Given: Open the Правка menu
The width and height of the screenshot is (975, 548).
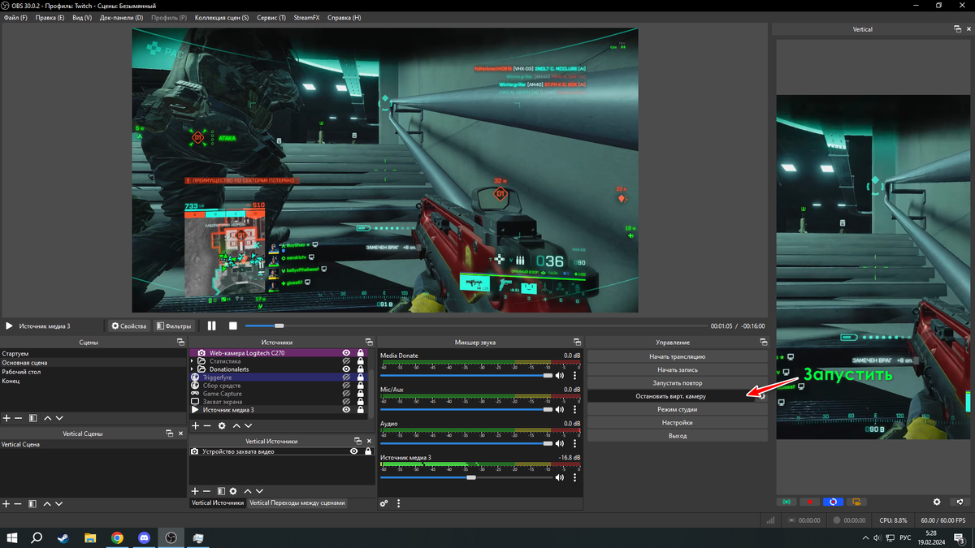Looking at the screenshot, I should coord(50,17).
